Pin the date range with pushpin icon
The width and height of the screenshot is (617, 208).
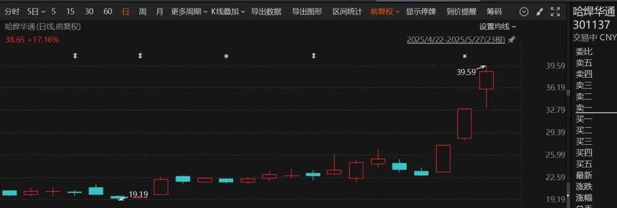pyautogui.click(x=511, y=40)
